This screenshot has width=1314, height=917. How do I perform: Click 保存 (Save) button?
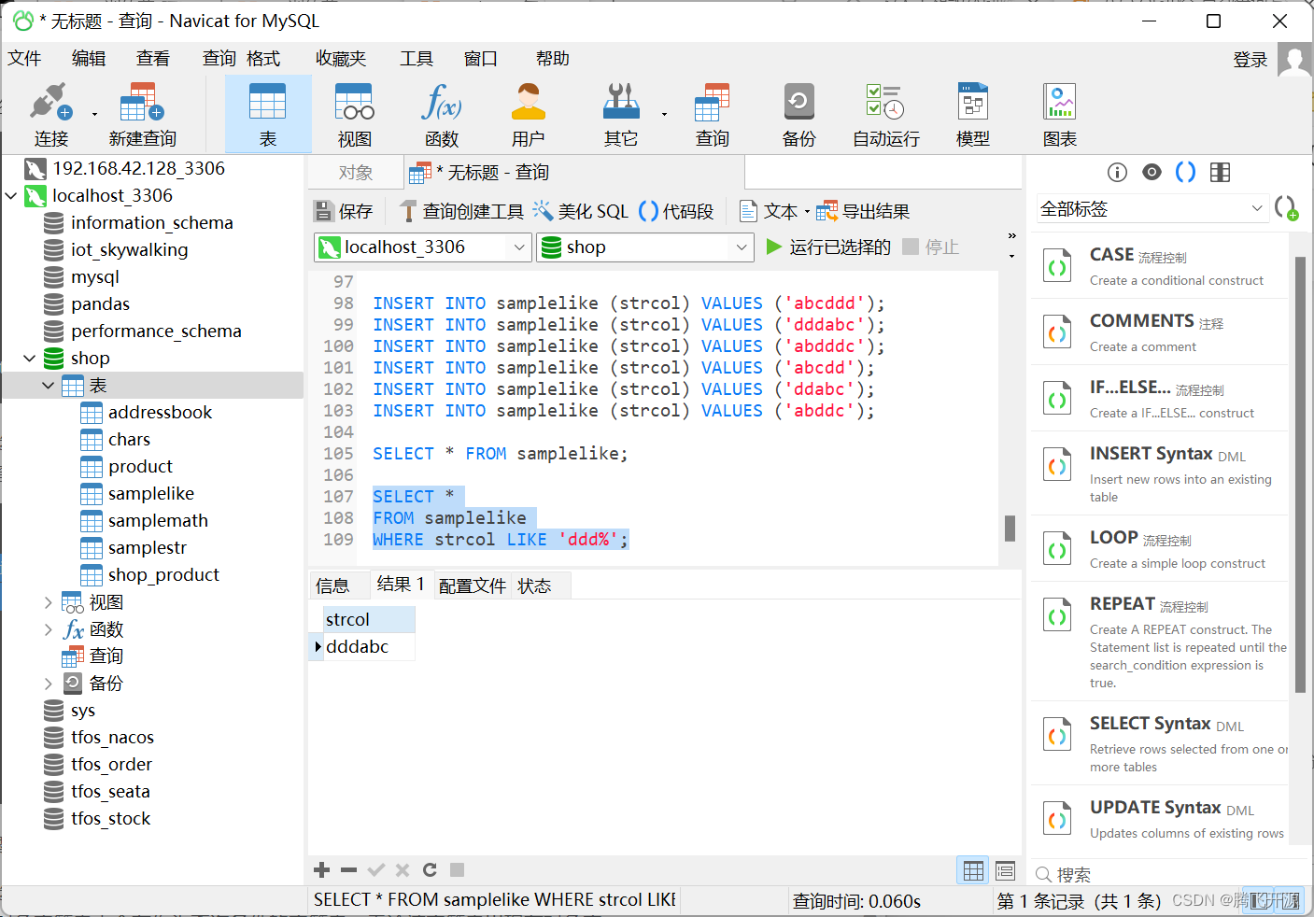[344, 212]
